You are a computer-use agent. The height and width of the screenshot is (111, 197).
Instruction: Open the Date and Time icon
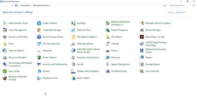[x=73, y=30]
